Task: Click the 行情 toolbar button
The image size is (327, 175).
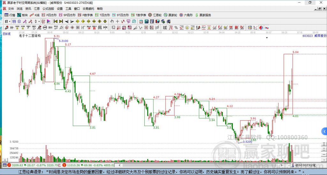Action: (x=10, y=15)
